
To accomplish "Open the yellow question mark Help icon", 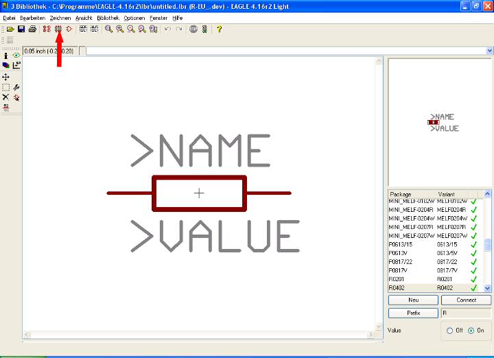I will point(219,29).
